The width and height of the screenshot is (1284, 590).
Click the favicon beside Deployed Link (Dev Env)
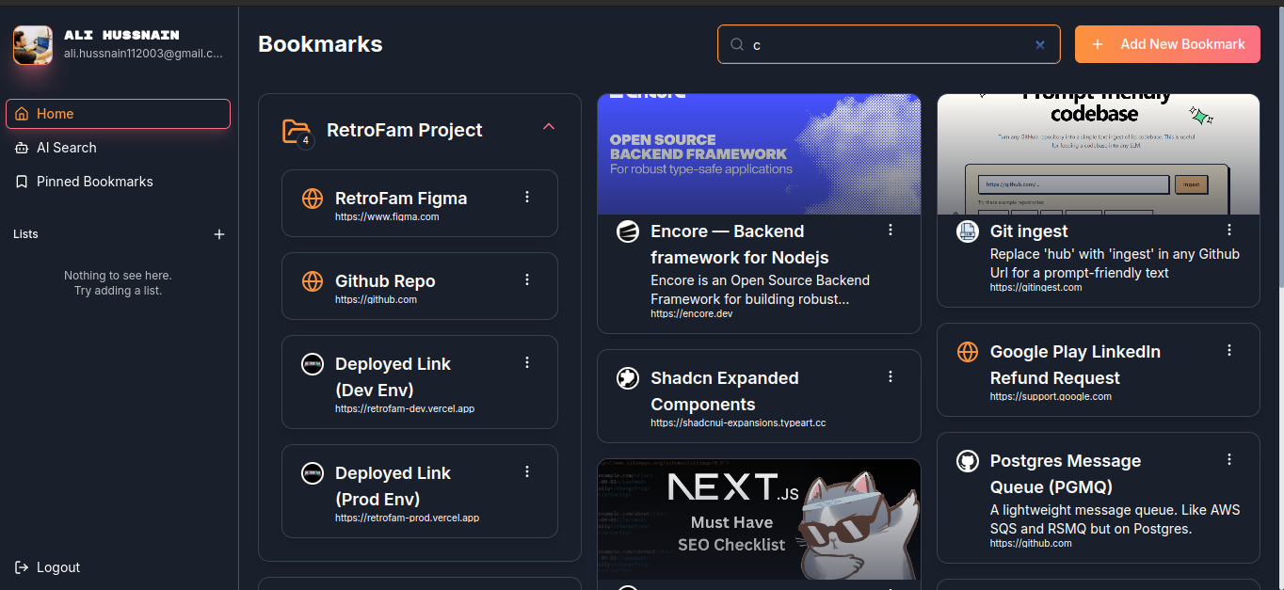[x=313, y=364]
